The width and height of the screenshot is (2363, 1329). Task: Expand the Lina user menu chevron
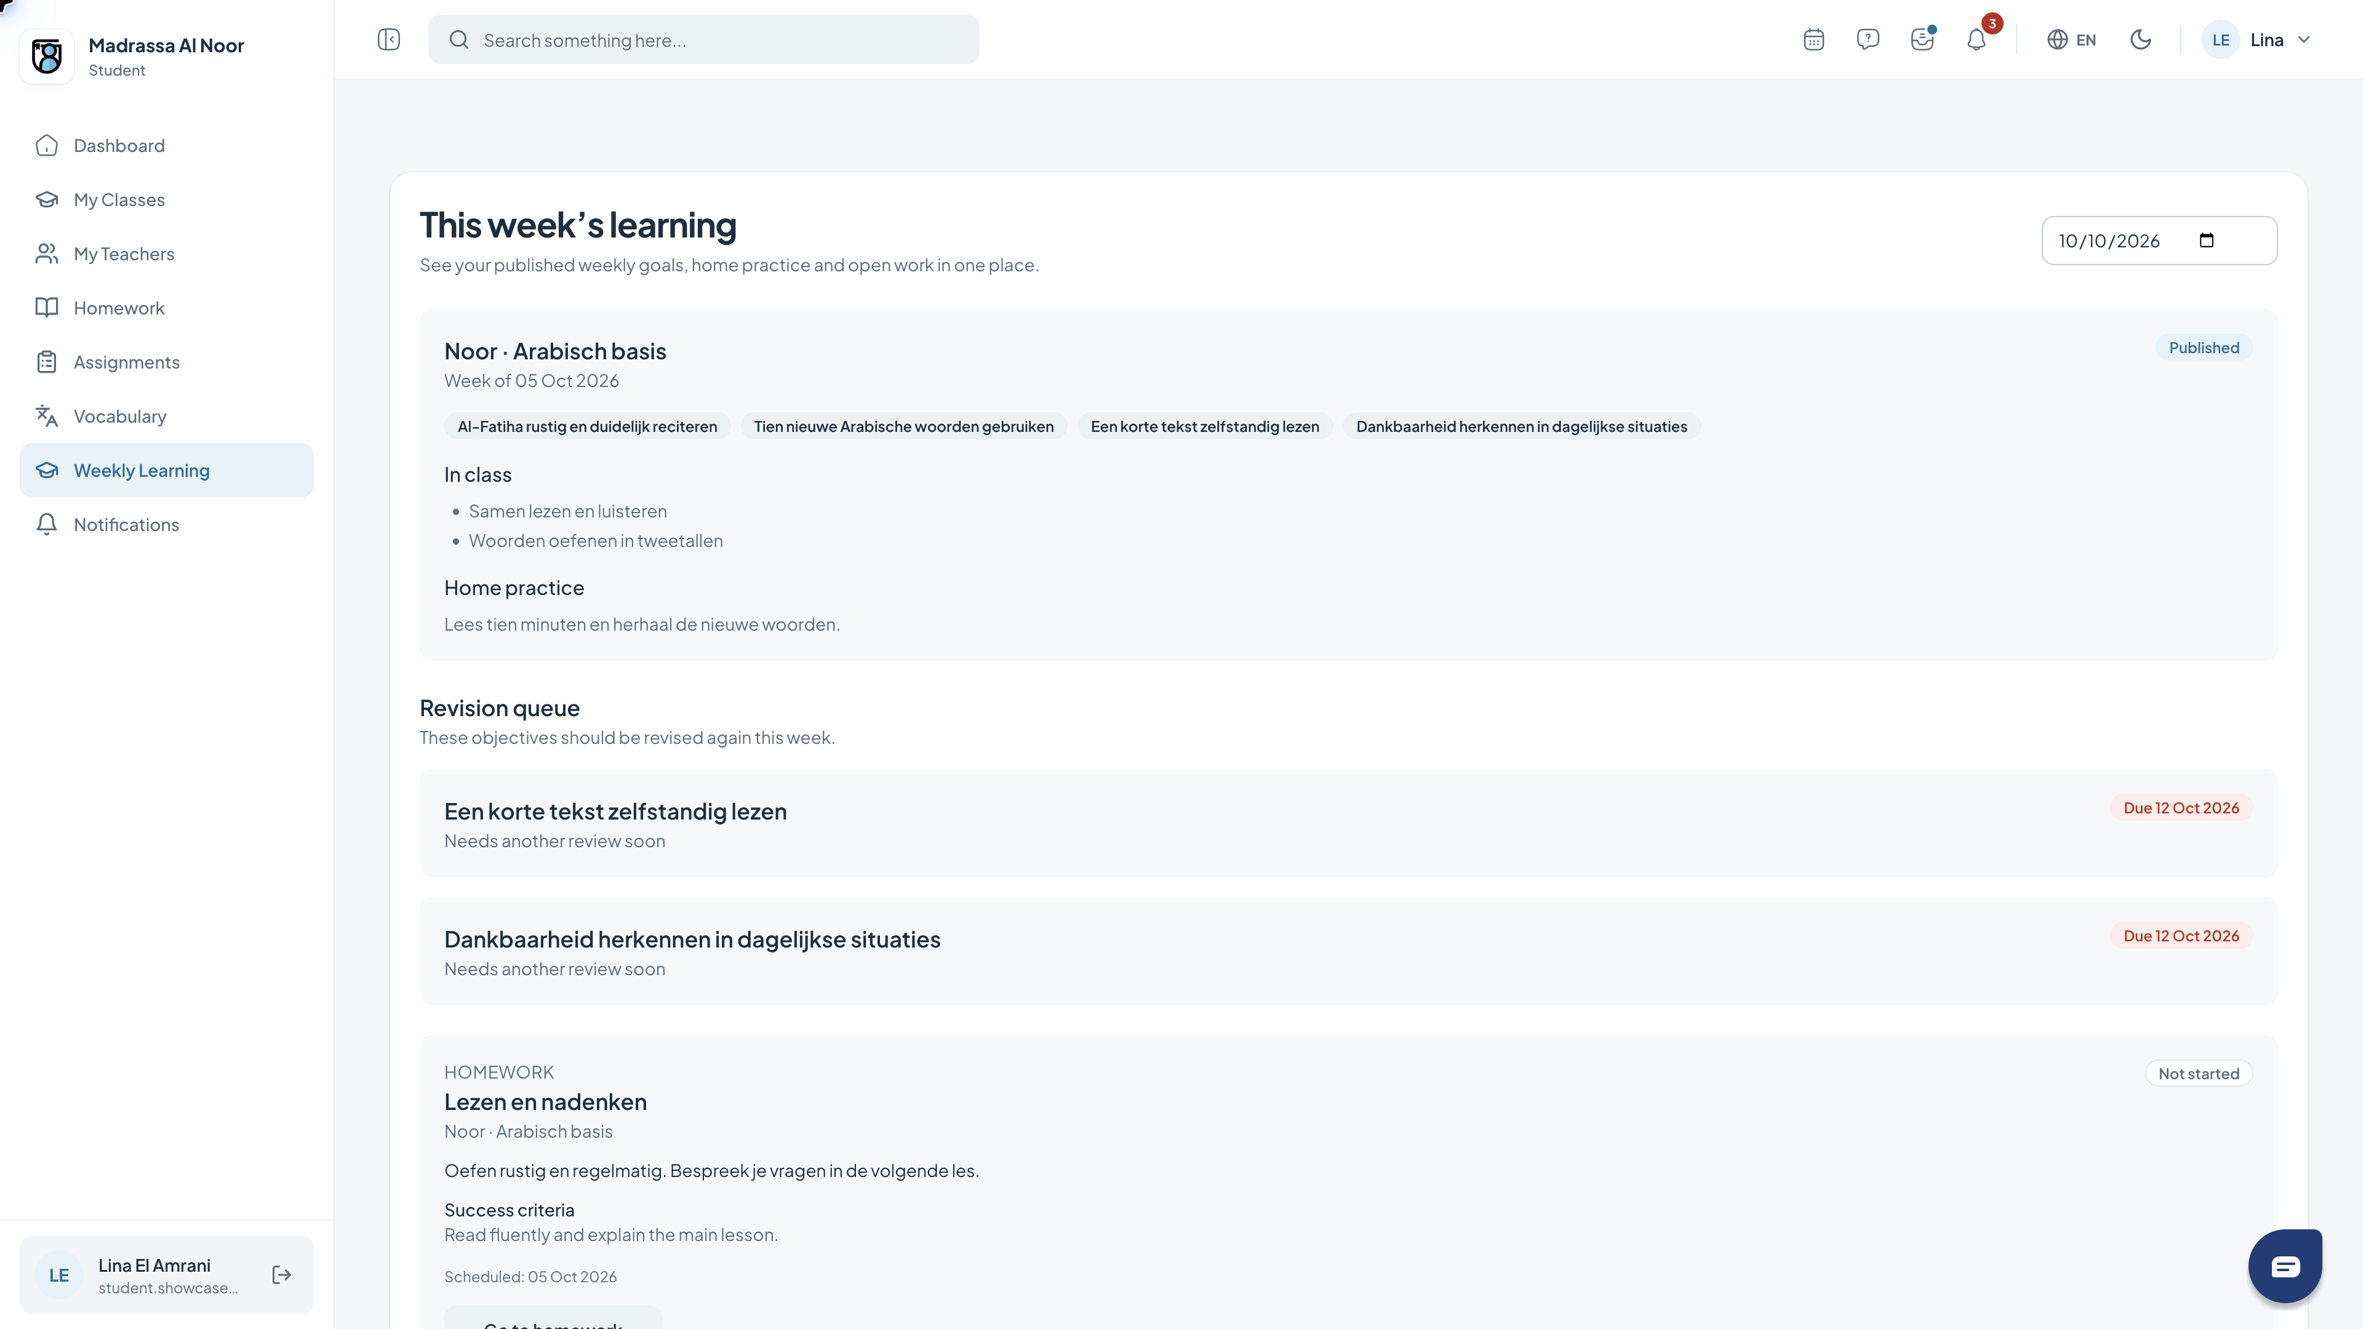2303,39
